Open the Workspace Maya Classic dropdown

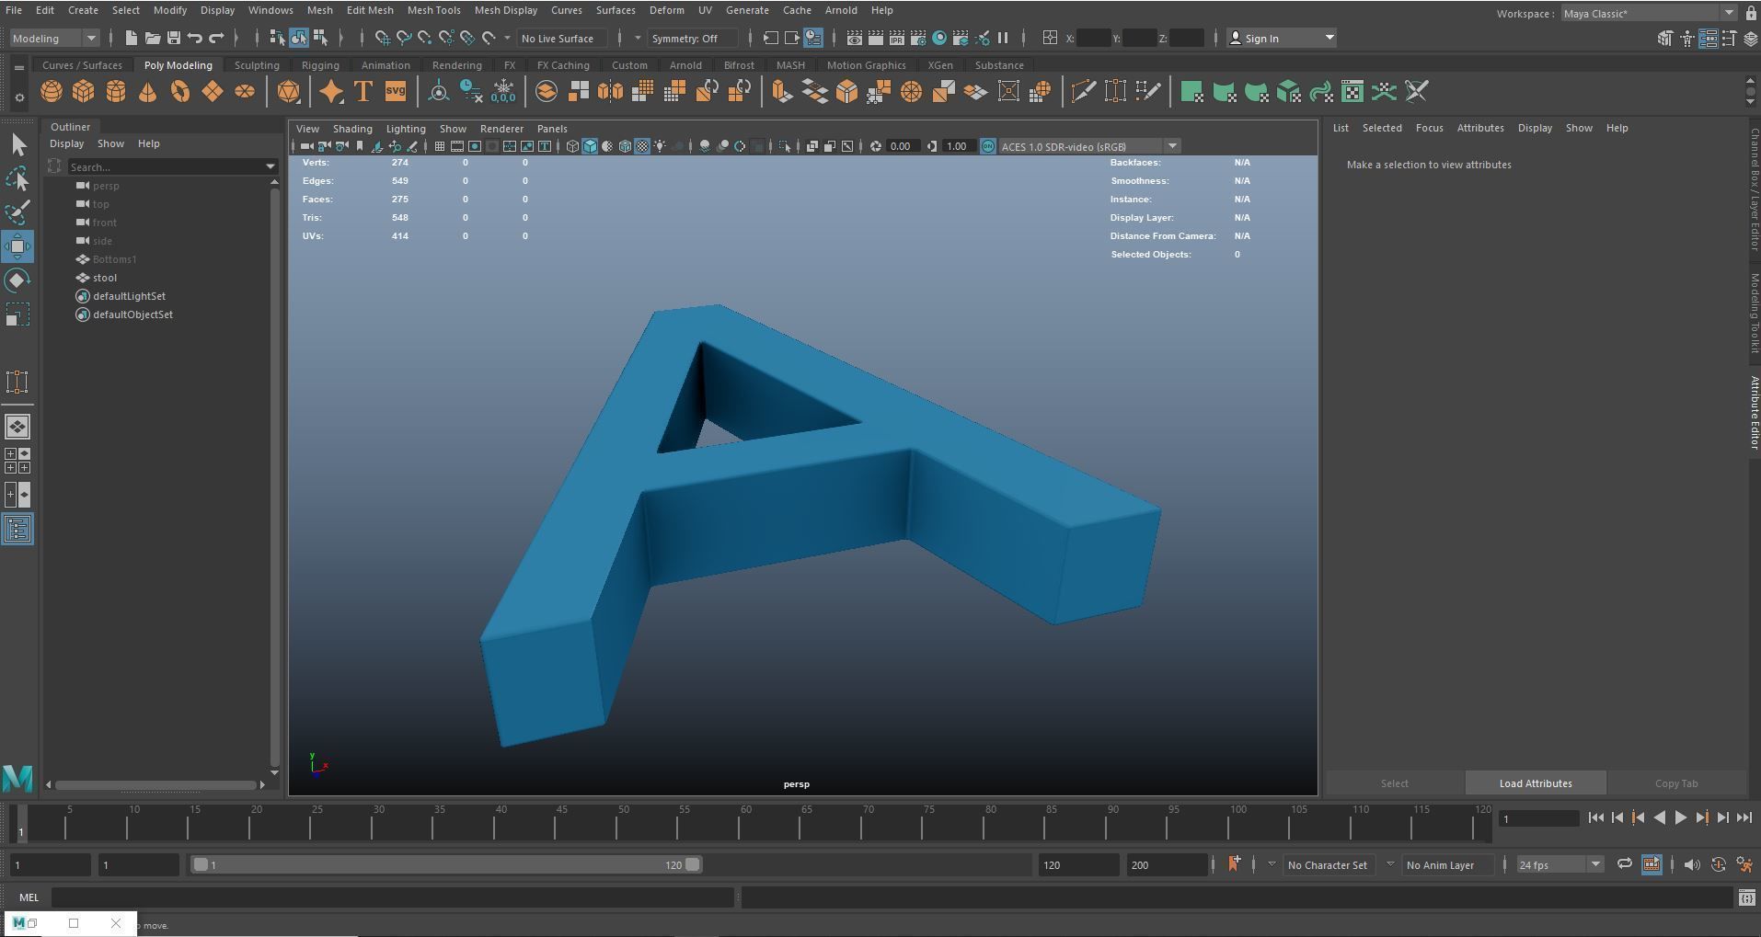click(x=1649, y=13)
